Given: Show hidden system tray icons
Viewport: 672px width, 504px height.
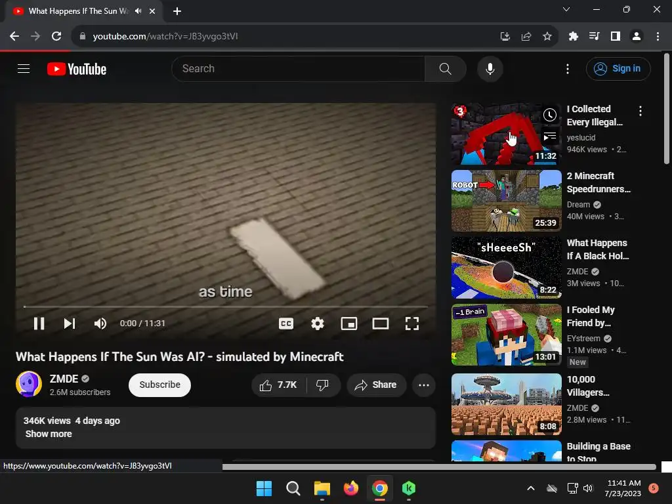Looking at the screenshot, I should [x=530, y=488].
